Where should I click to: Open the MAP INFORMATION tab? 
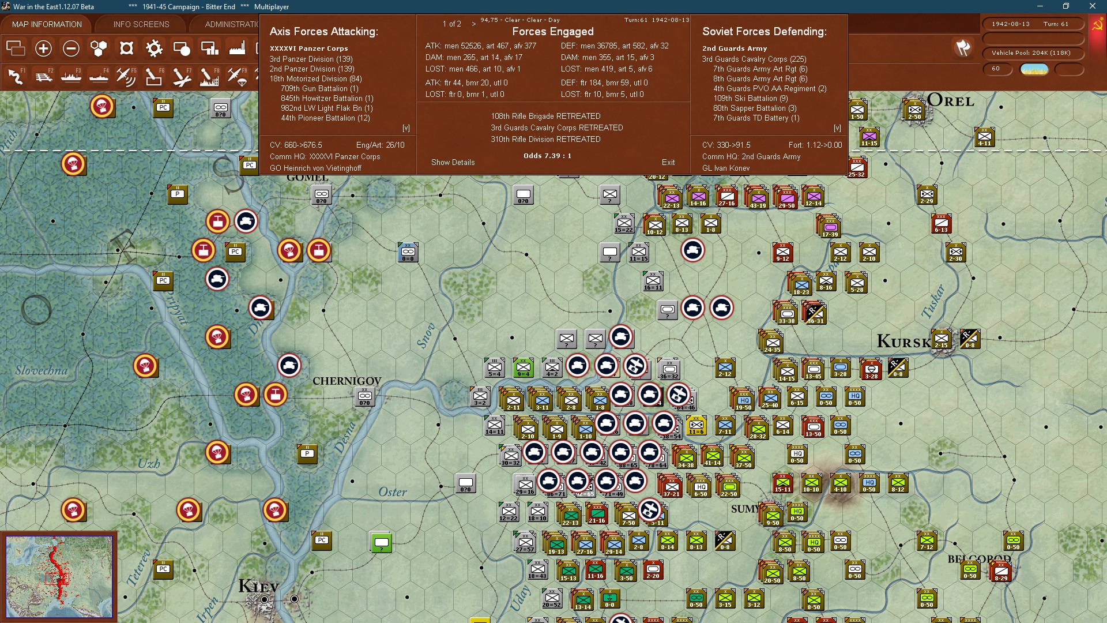(47, 24)
